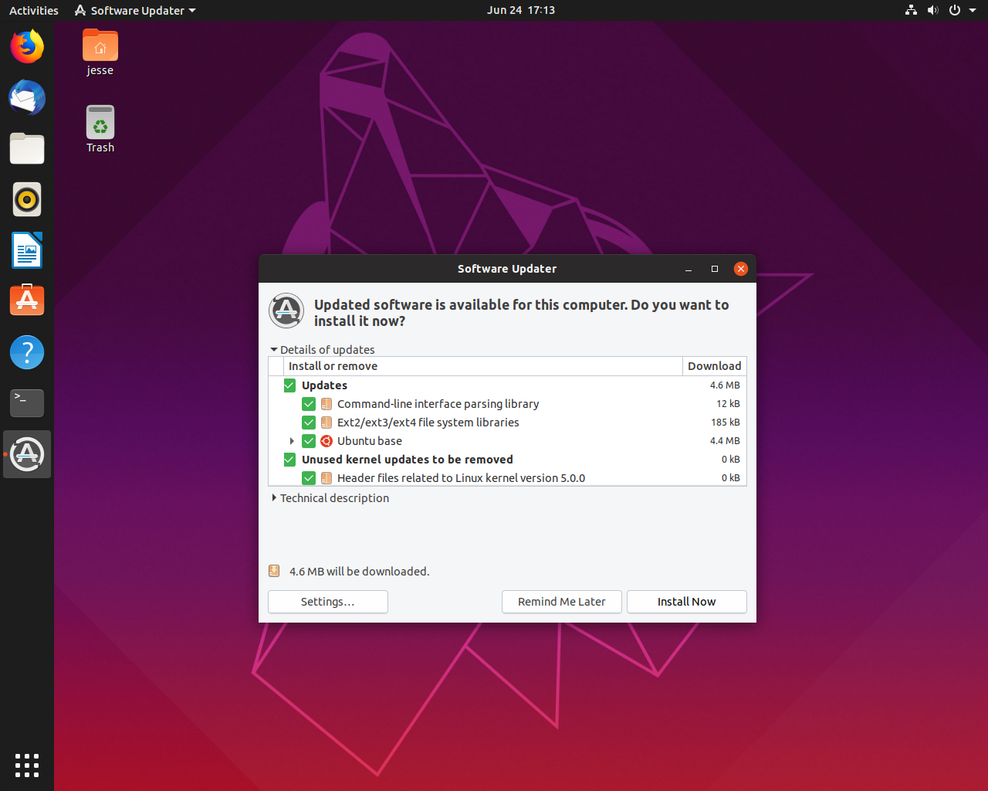
Task: Open Firefox from the dock
Action: pyautogui.click(x=27, y=47)
